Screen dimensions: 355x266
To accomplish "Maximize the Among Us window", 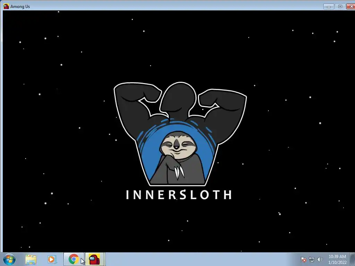I will pyautogui.click(x=340, y=7).
